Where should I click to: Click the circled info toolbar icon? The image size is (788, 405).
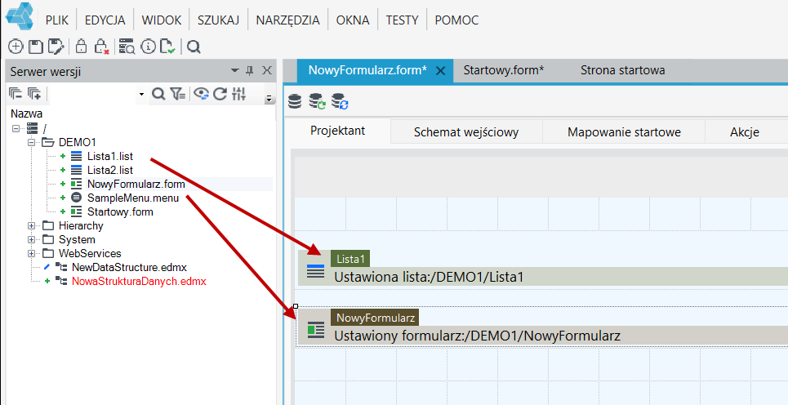coord(148,47)
